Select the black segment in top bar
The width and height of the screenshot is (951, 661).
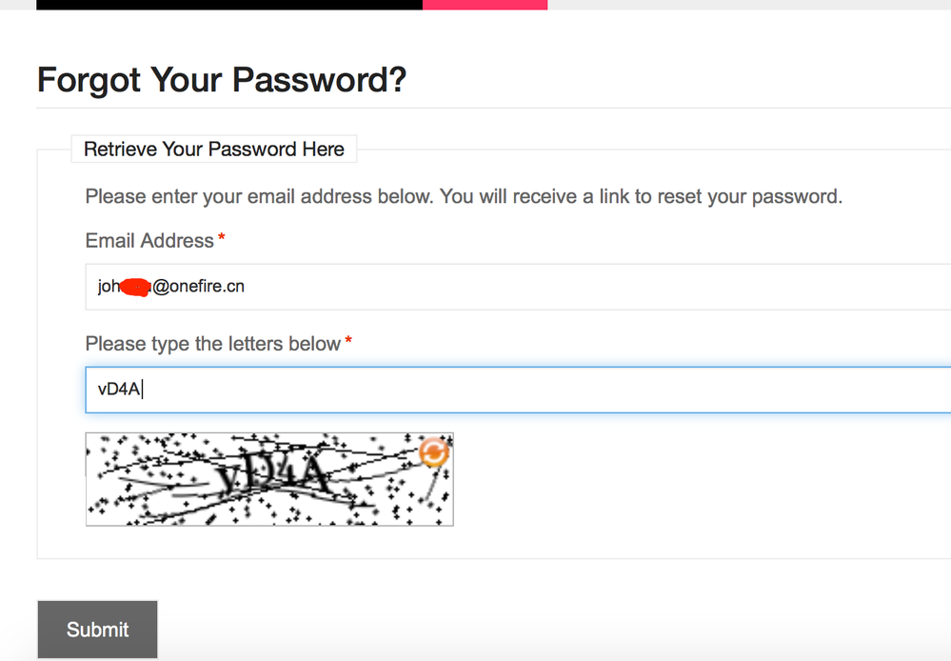coord(228,5)
